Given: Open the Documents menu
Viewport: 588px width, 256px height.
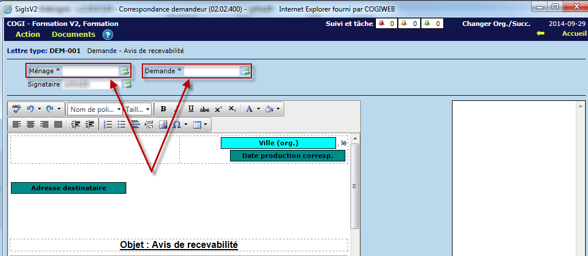Looking at the screenshot, I should click(x=73, y=35).
